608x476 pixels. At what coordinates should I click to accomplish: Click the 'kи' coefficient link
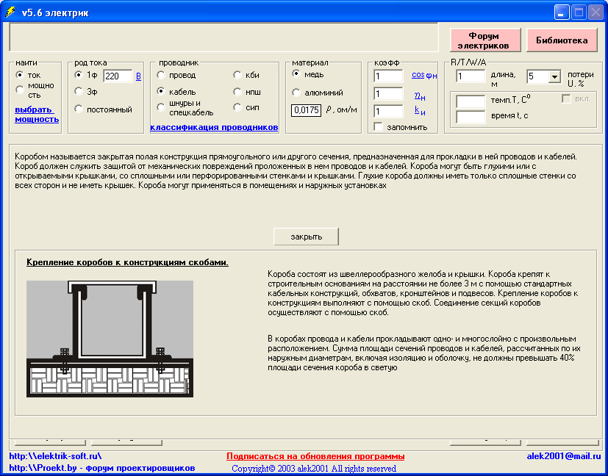[x=420, y=111]
